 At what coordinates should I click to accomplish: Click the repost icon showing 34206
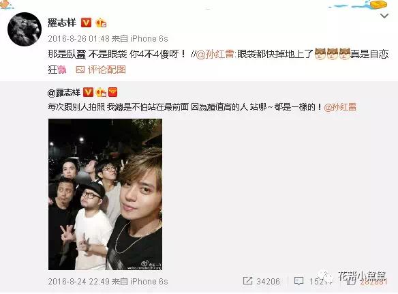point(247,281)
